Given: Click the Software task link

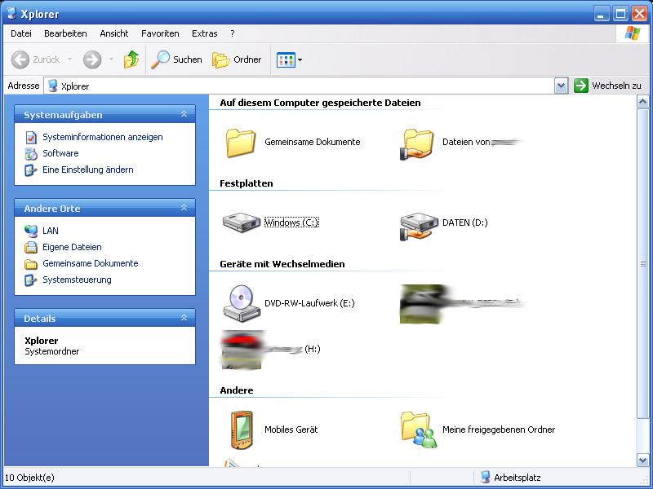Looking at the screenshot, I should (x=60, y=153).
